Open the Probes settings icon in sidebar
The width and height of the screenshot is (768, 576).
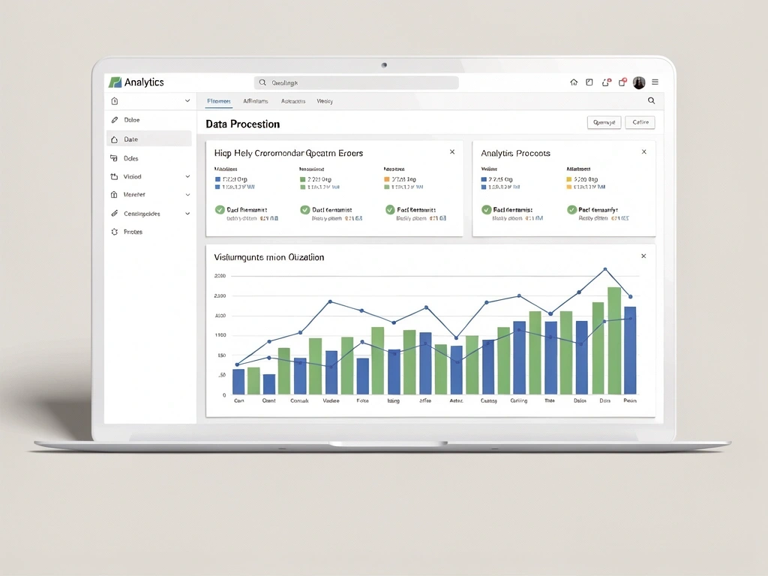click(116, 232)
